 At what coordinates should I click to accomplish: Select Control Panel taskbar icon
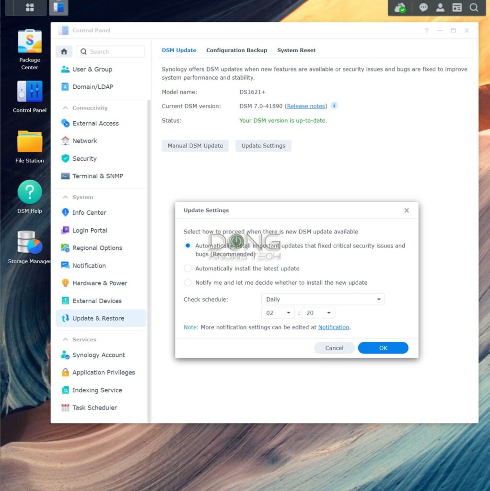point(58,7)
